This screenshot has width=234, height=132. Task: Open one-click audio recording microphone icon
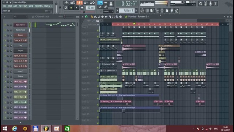tap(211, 3)
